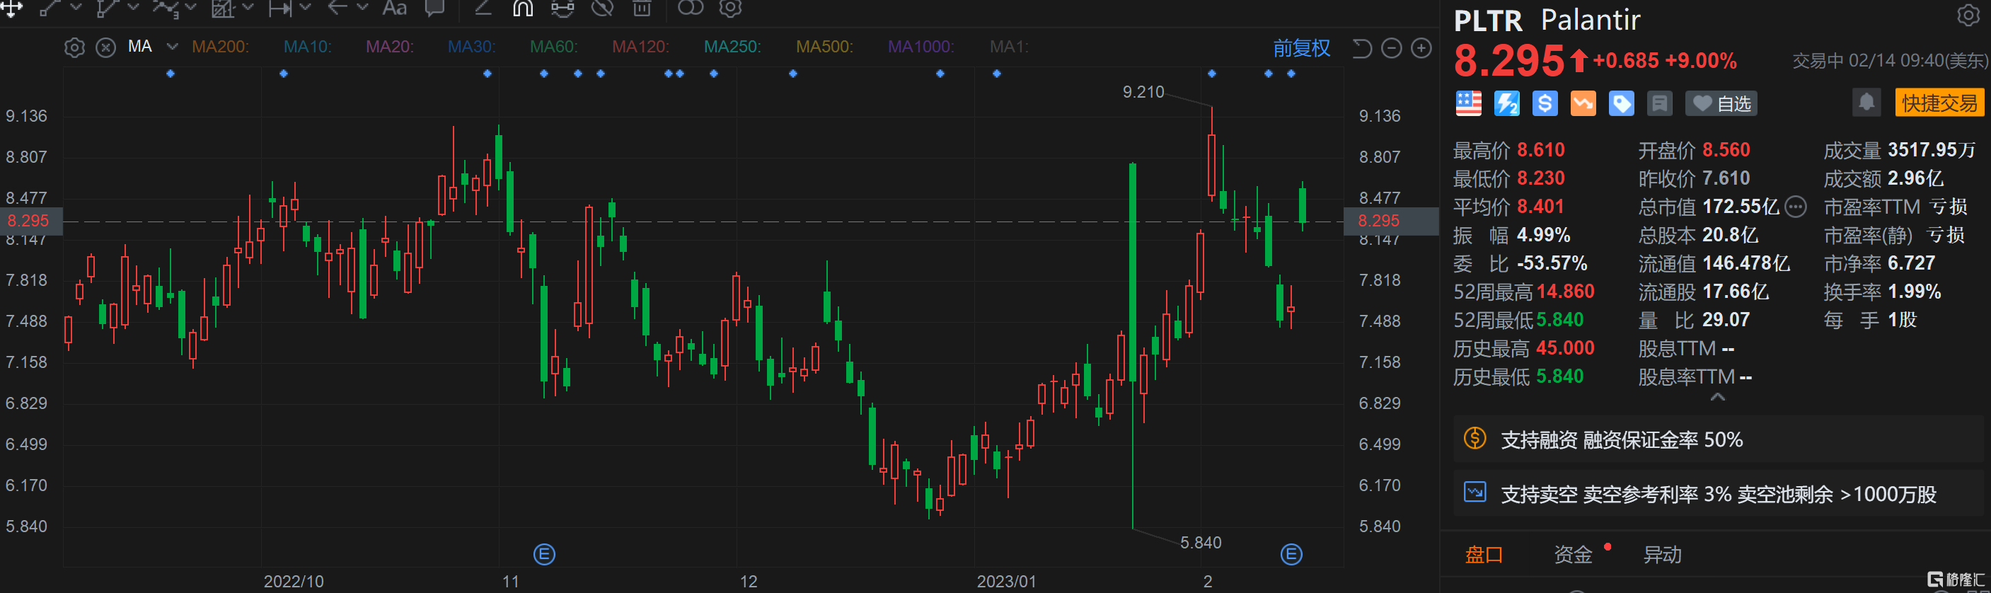Click the 前复权 price adjustment selector

[1302, 48]
